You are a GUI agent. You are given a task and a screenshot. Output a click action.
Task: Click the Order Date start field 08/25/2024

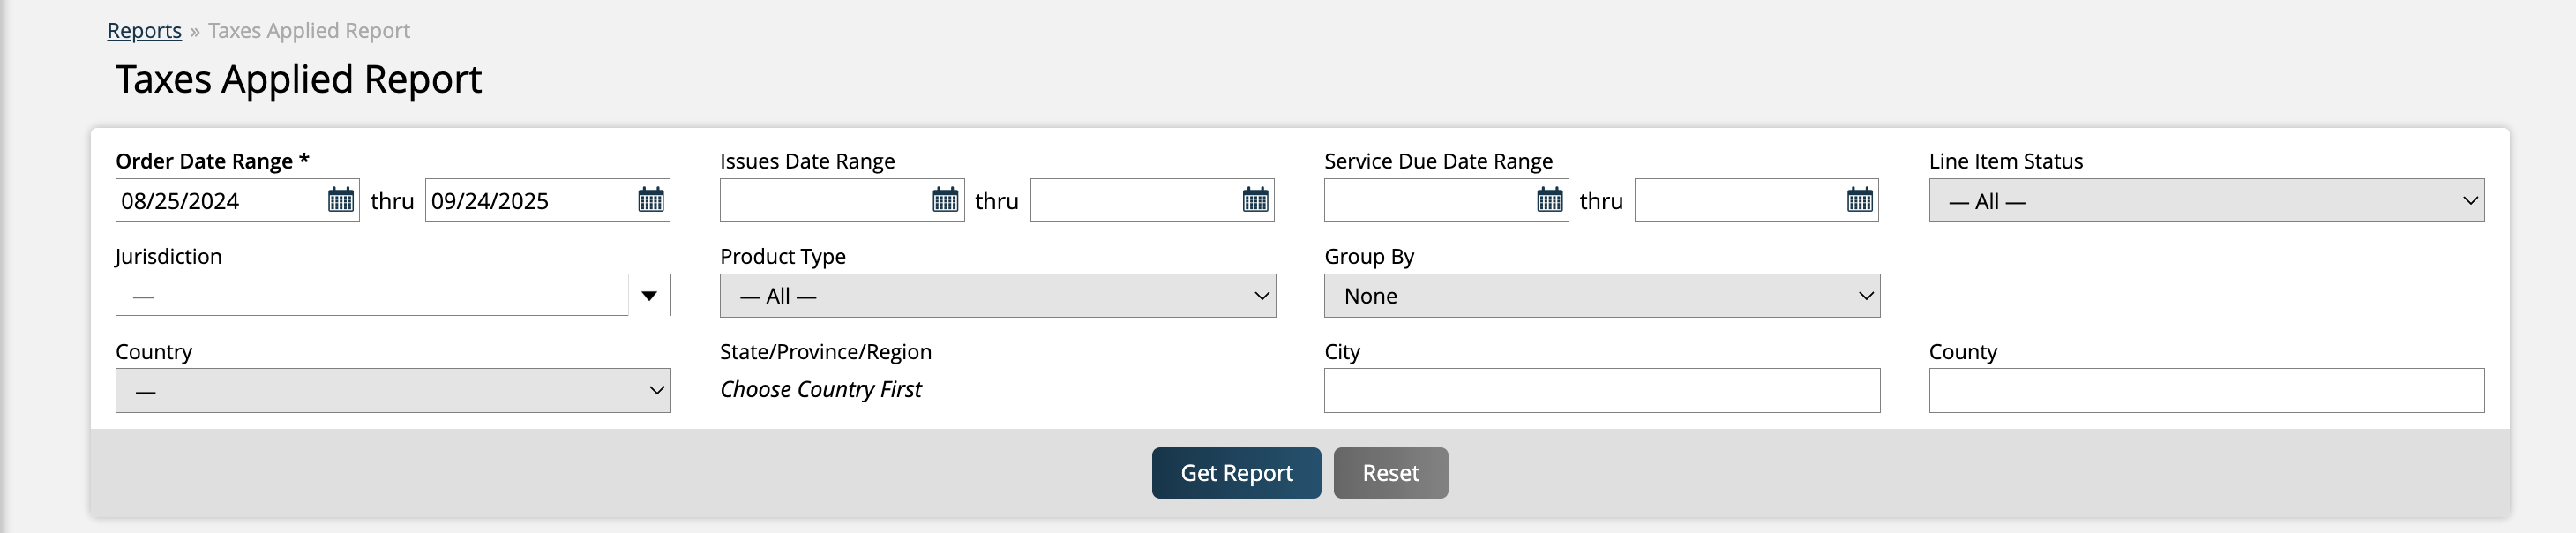(220, 201)
